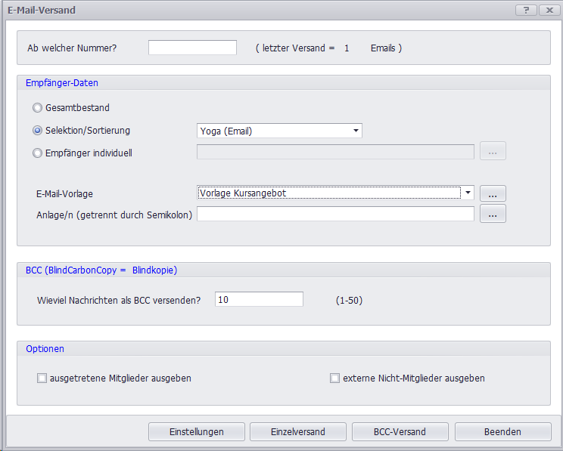
Task: Click the Einstellungen button
Action: coord(197,432)
